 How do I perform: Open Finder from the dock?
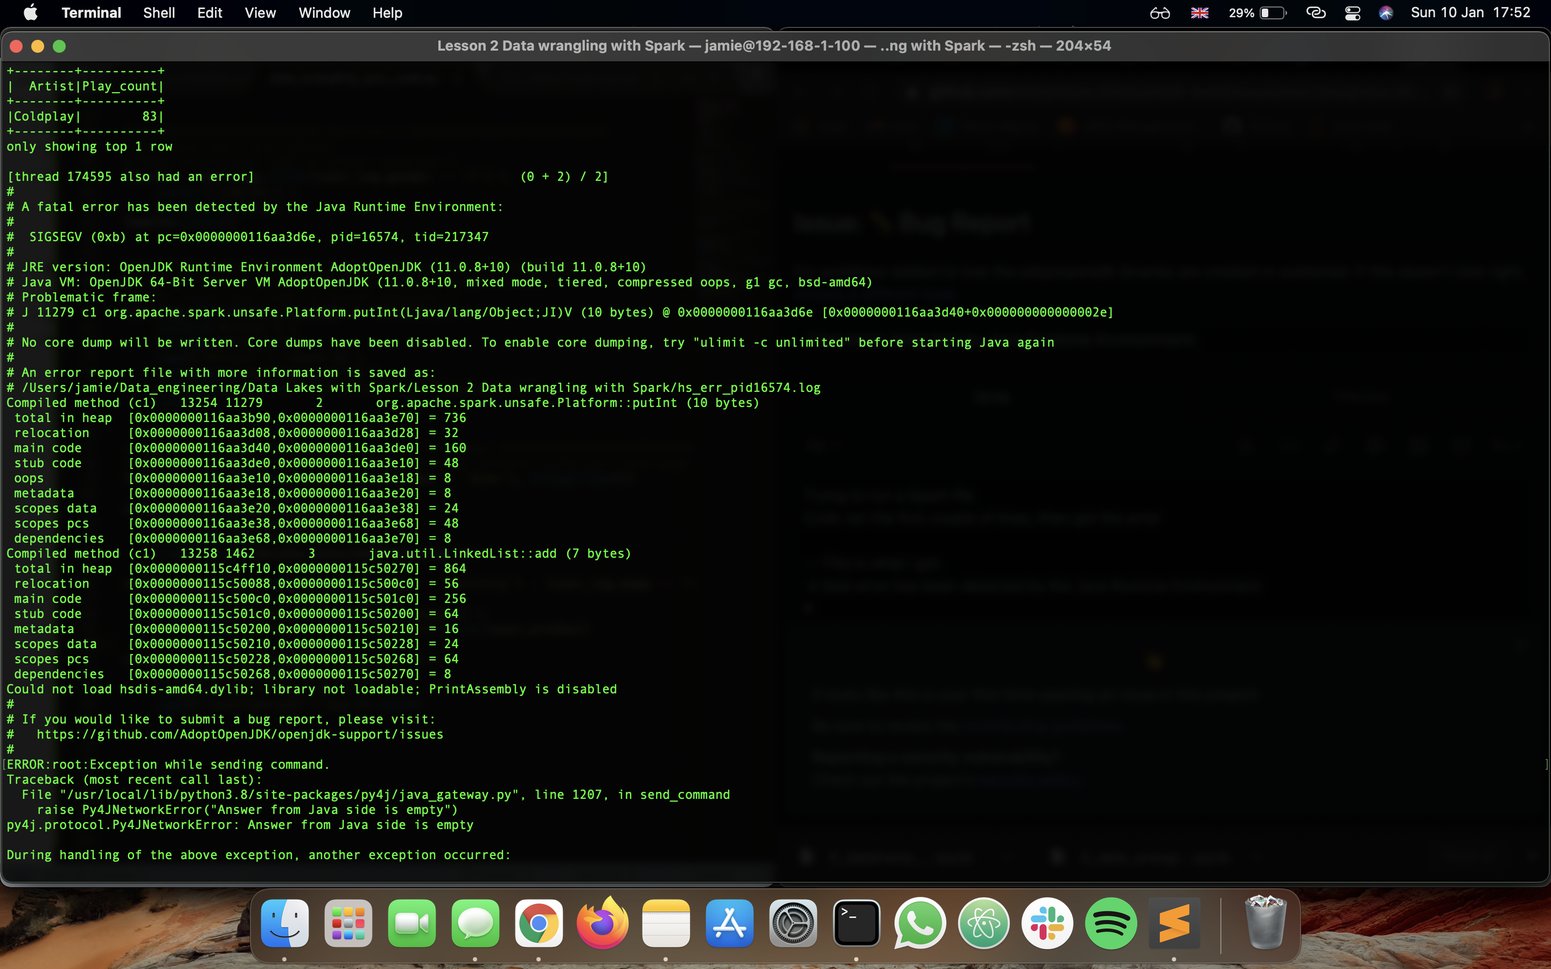(x=284, y=923)
